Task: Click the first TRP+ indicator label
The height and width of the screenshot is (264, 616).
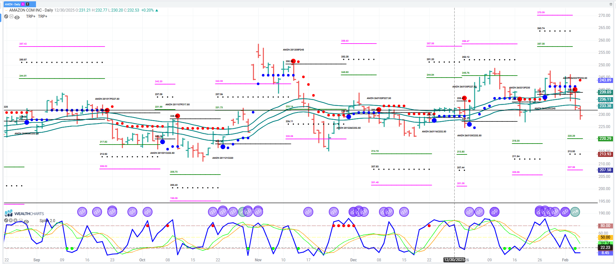Action: pyautogui.click(x=31, y=16)
